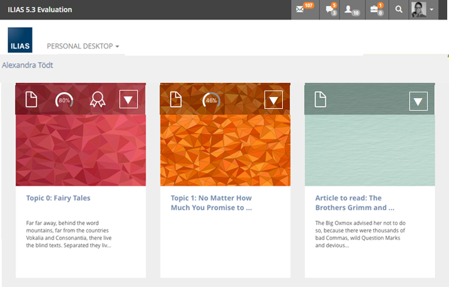449x287 pixels.
Task: Click the document icon on Topic 1 card
Action: point(176,99)
